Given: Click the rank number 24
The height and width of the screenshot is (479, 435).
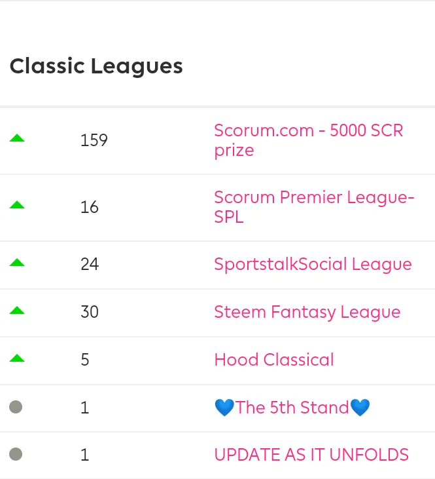Looking at the screenshot, I should coord(90,264).
